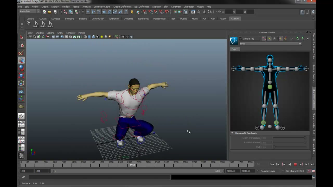
Task: Open the Animation menu set dropdown
Action: click(x=29, y=11)
